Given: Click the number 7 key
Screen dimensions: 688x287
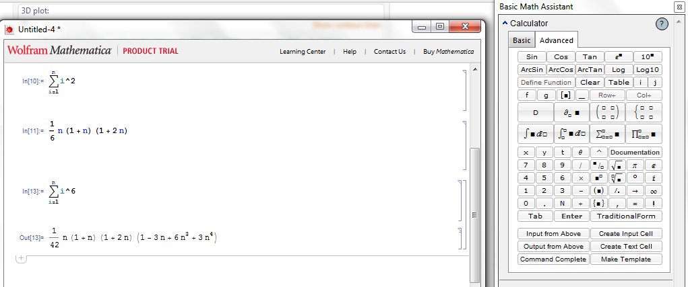Looking at the screenshot, I should coord(526,165).
